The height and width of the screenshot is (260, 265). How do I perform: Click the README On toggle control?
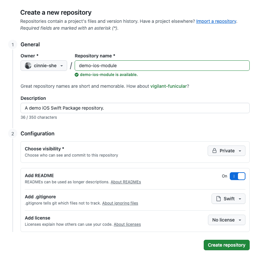[x=238, y=176]
